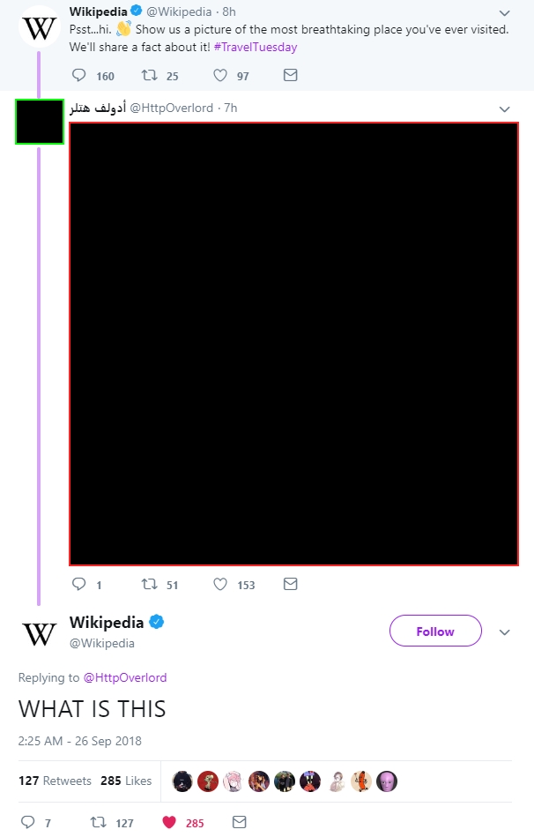This screenshot has height=837, width=534.
Task: Like the HttpOverlord tweet with 153 likes
Action: (220, 584)
